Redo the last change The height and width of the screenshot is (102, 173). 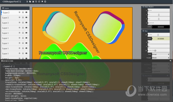point(39,2)
